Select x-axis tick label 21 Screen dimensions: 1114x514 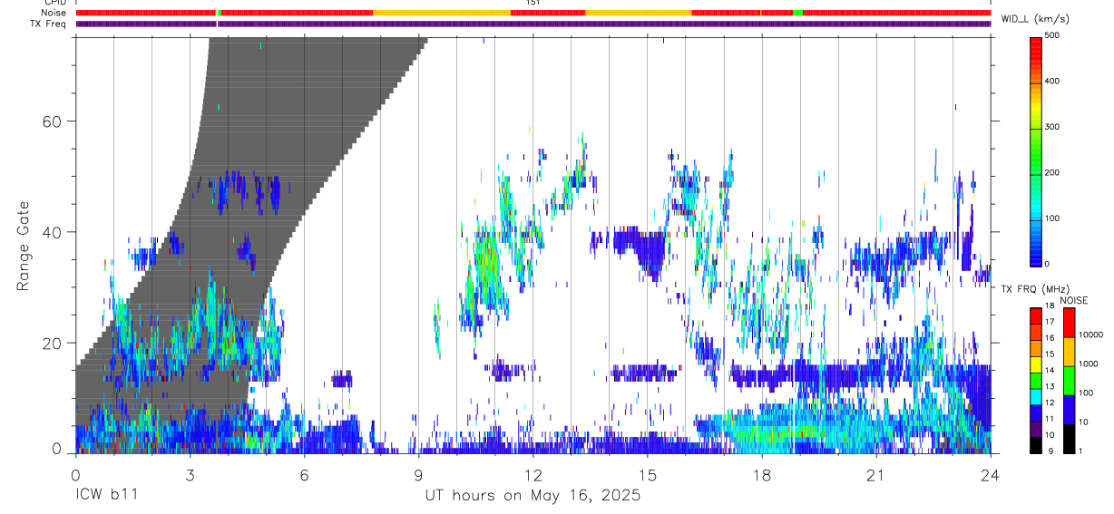[876, 476]
